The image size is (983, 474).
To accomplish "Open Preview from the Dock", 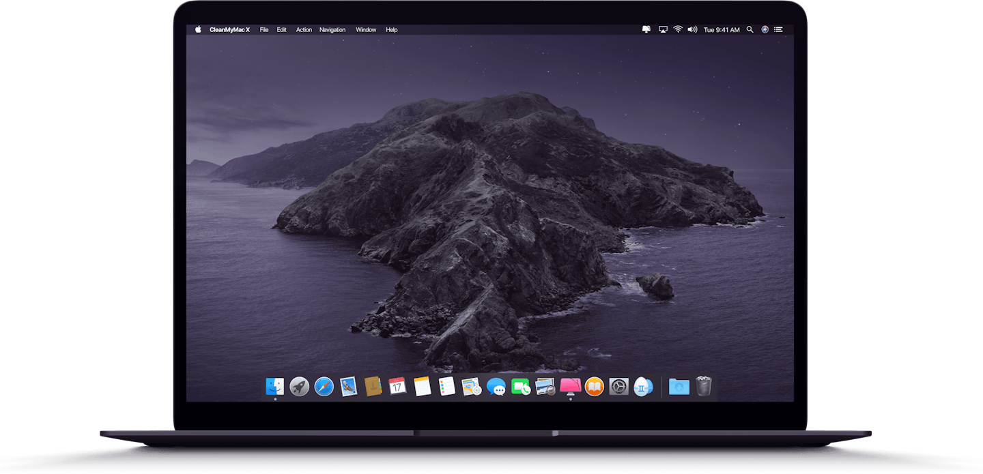I will [545, 387].
